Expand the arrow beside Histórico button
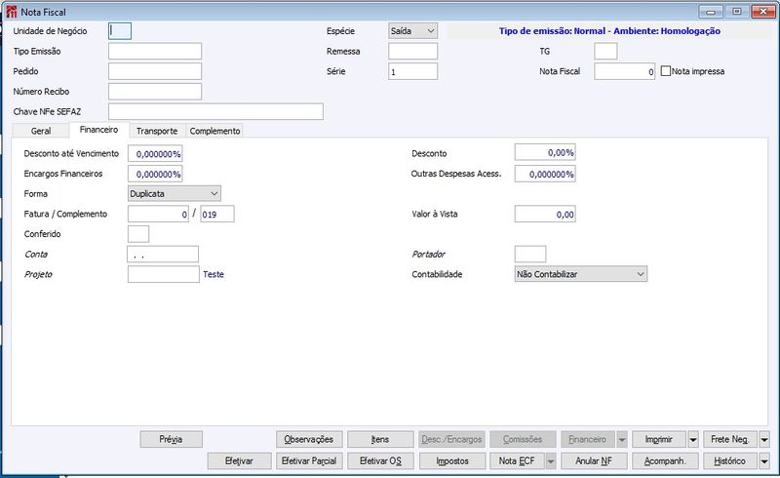780x478 pixels. tap(764, 461)
